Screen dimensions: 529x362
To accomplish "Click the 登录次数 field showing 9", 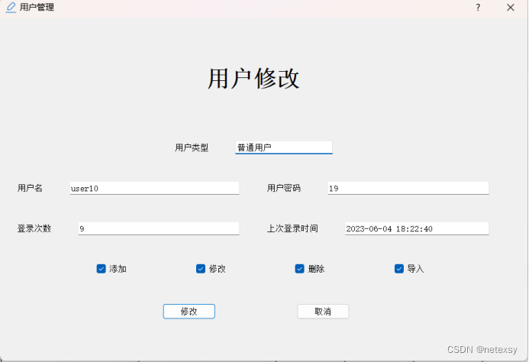I will (159, 228).
